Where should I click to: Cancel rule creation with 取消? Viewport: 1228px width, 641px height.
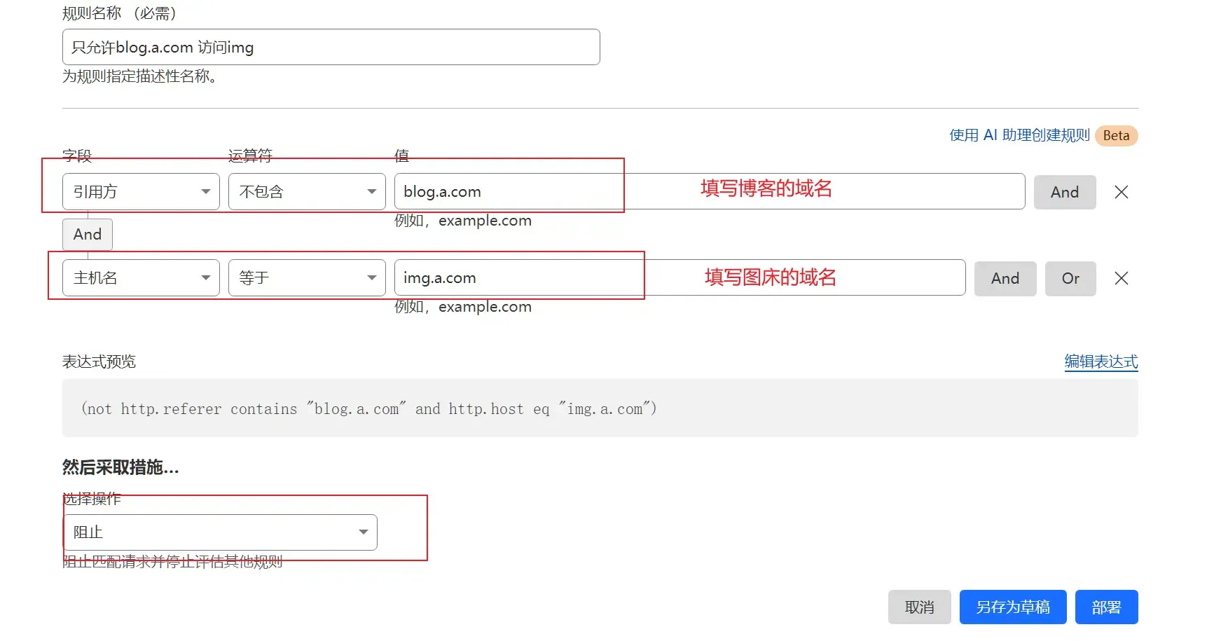919,607
